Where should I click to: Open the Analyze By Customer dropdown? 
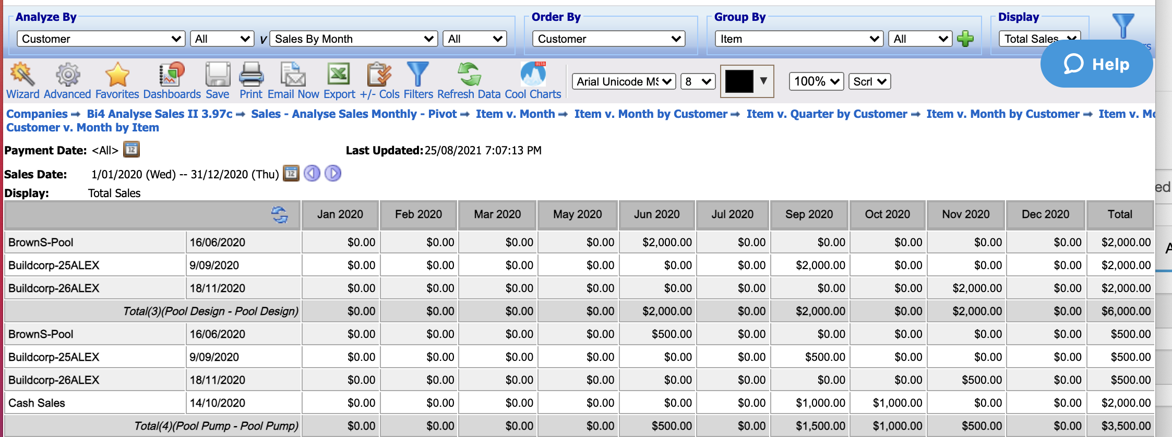tap(101, 39)
